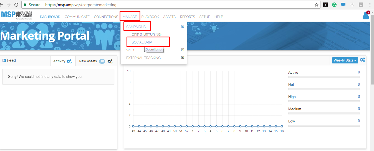The height and width of the screenshot is (151, 374).
Task: Click the green Secure padlock icon
Action: (25, 5)
